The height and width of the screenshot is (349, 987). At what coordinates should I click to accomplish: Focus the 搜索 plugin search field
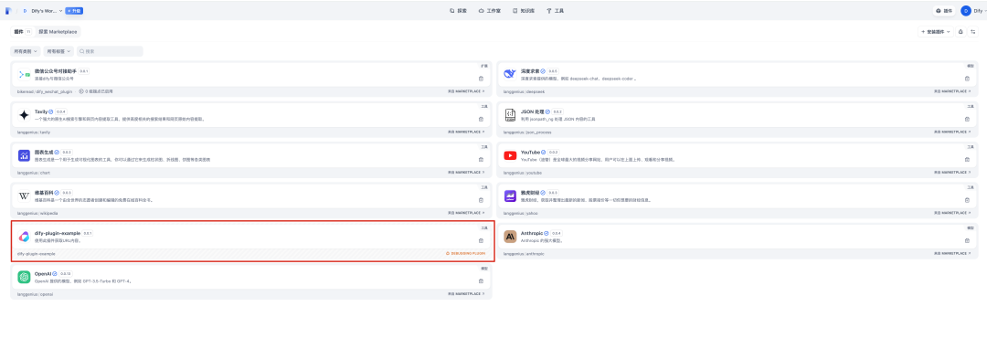(x=110, y=51)
